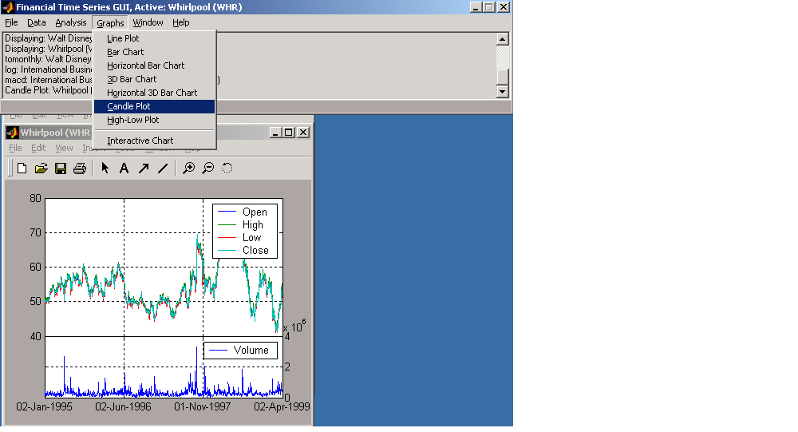This screenshot has width=798, height=432.
Task: Choose Horizontal 3D Bar Chart entry
Action: pyautogui.click(x=154, y=93)
